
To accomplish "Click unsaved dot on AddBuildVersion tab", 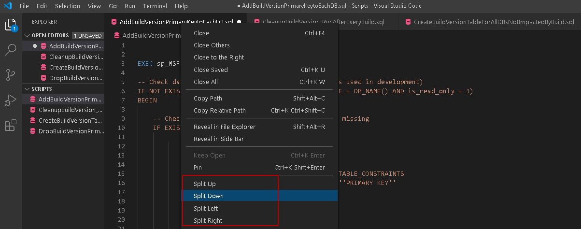I will coord(239,22).
